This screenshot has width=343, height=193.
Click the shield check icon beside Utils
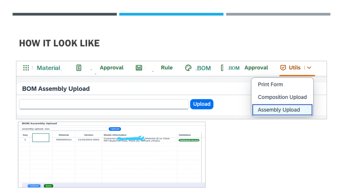coord(283,68)
